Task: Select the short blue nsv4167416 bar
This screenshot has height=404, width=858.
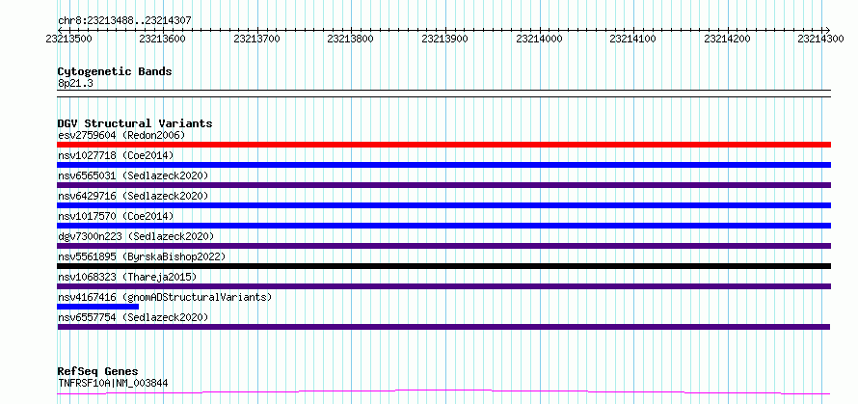Action: click(98, 307)
